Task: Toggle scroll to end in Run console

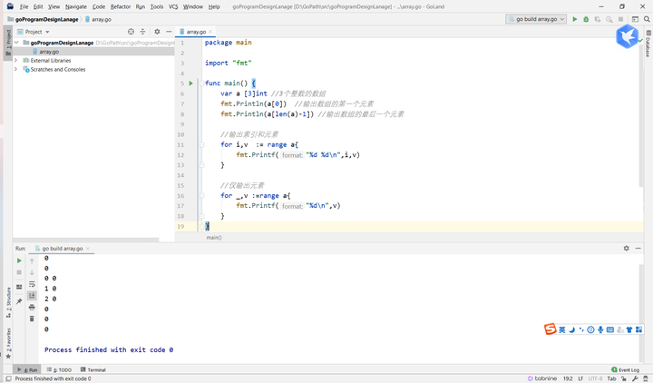Action: coord(32,296)
